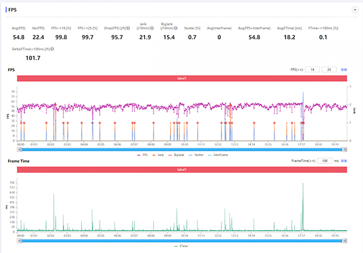
Task: Toggle the FPS series in the legend
Action: point(142,155)
